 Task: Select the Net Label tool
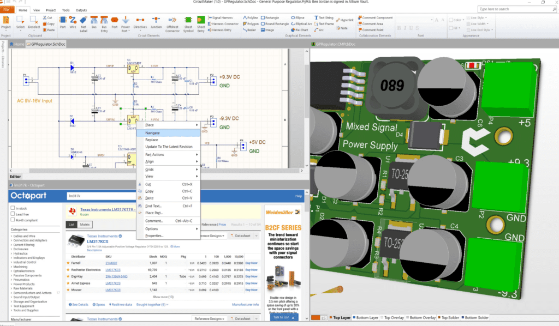[83, 20]
